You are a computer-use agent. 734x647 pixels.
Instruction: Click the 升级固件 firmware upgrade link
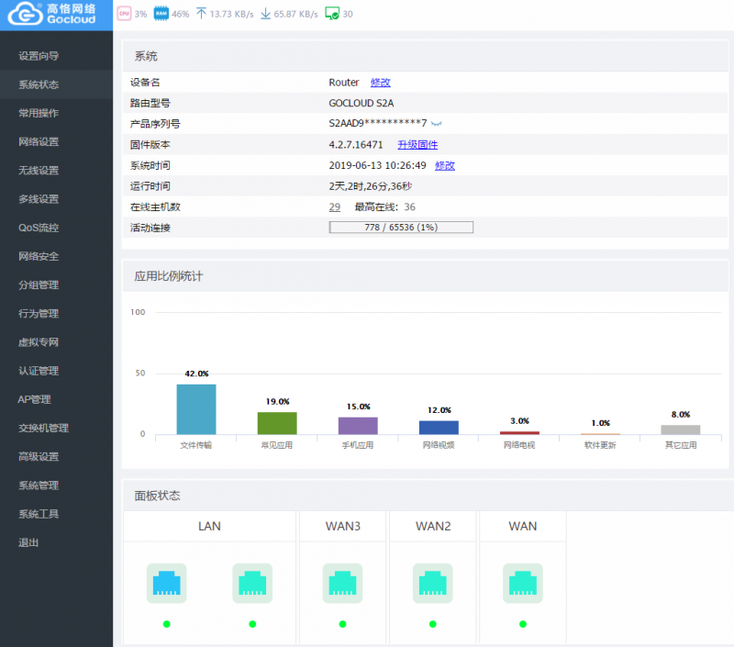click(x=417, y=145)
